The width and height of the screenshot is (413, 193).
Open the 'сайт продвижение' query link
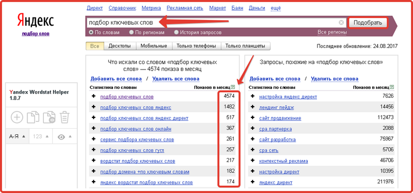tap(280, 118)
